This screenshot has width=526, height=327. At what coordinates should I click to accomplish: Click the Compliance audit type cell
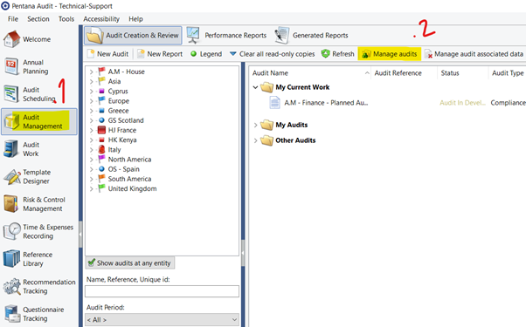click(508, 103)
